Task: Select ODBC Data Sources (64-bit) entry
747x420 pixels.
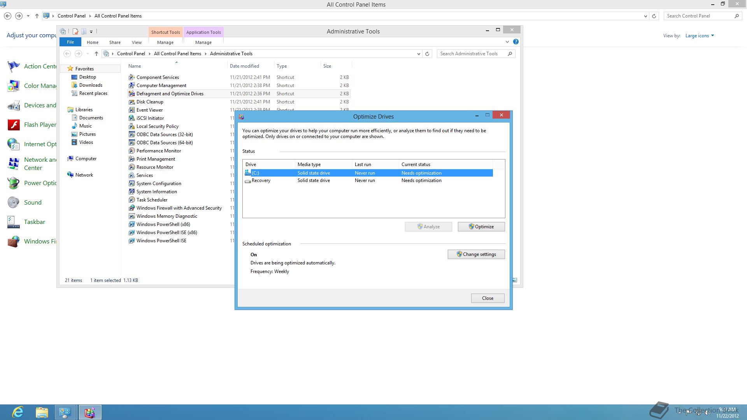Action: click(x=165, y=143)
